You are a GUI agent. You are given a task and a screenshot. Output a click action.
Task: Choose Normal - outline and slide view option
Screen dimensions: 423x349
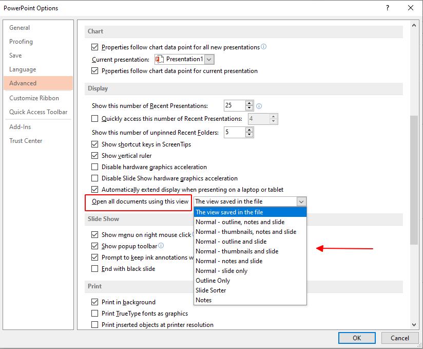click(230, 241)
